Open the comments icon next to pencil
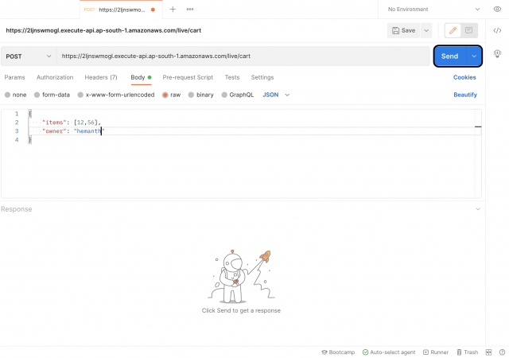The image size is (509, 358). click(468, 30)
